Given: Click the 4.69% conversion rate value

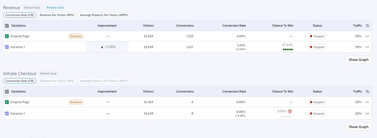Looking at the screenshot, I should point(241,36).
